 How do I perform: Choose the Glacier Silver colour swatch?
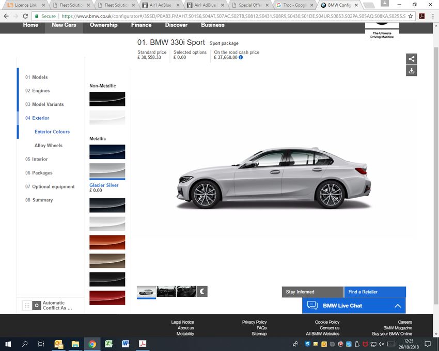click(107, 171)
